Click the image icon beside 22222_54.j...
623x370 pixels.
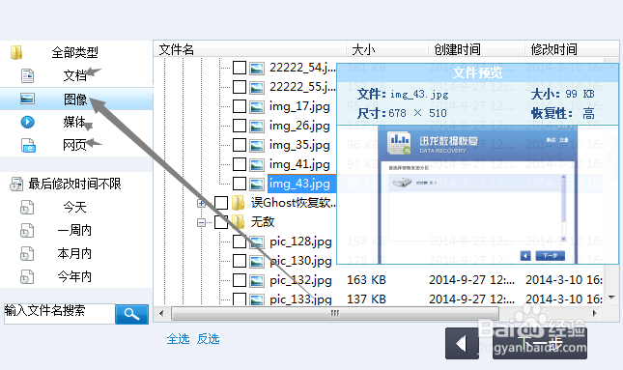point(257,68)
